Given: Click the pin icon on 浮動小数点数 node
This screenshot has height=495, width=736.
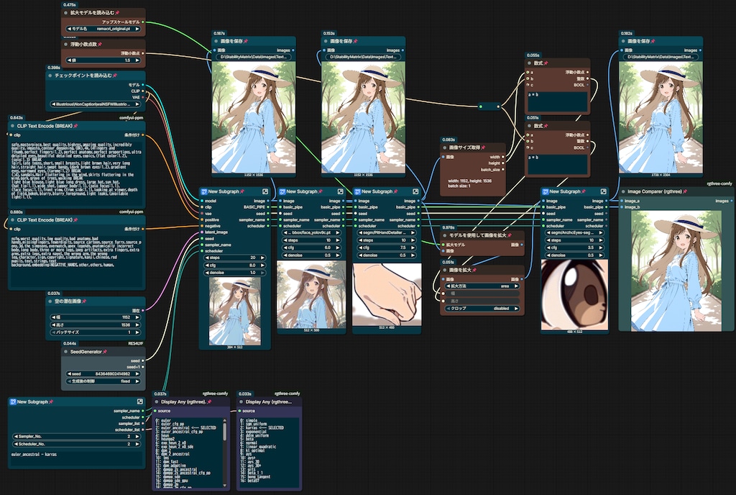Looking at the screenshot, I should tap(99, 44).
